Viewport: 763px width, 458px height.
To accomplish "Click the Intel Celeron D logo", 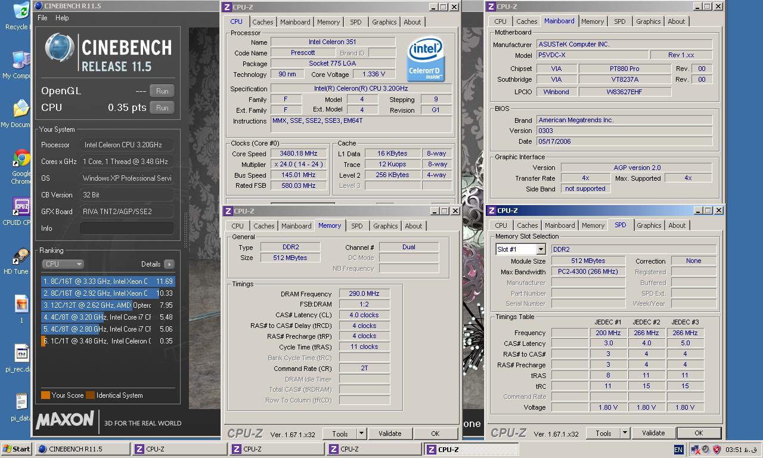I will point(426,59).
